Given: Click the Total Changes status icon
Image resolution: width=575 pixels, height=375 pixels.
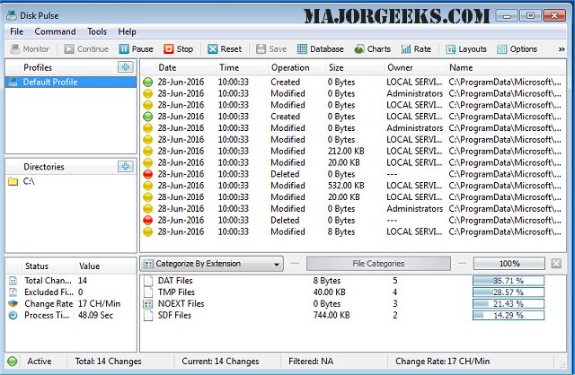Looking at the screenshot, I should click(x=13, y=281).
